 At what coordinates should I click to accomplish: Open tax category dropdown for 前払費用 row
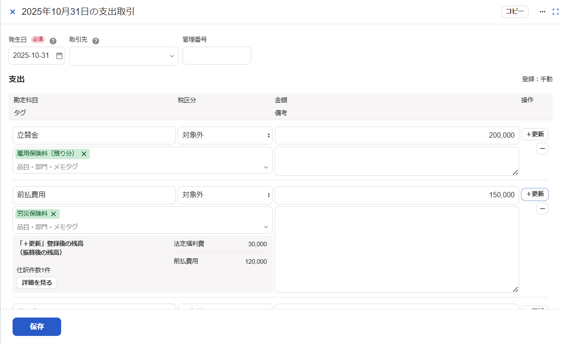pyautogui.click(x=225, y=195)
